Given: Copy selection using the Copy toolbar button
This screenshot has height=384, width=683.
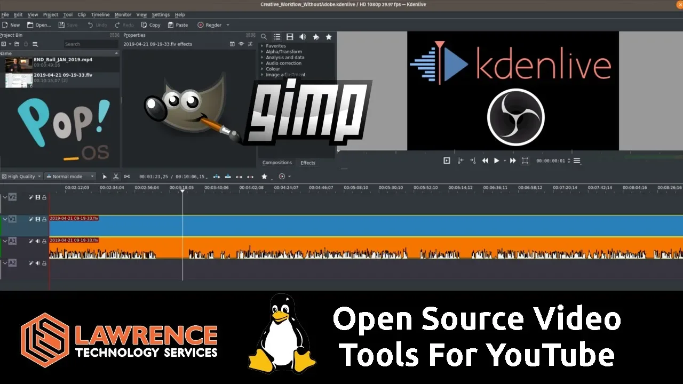Looking at the screenshot, I should pos(151,25).
